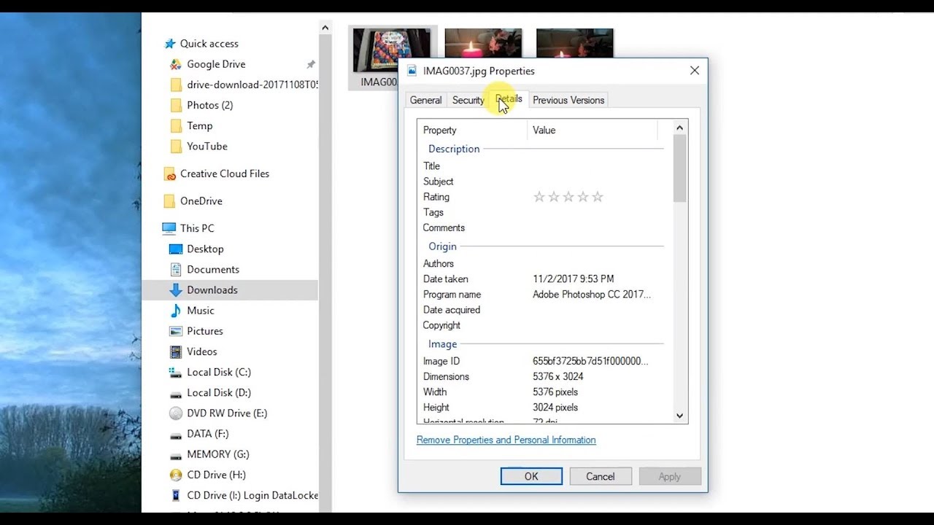Open the Previous Versions tab
Viewport: 934px width, 525px height.
pyautogui.click(x=568, y=101)
